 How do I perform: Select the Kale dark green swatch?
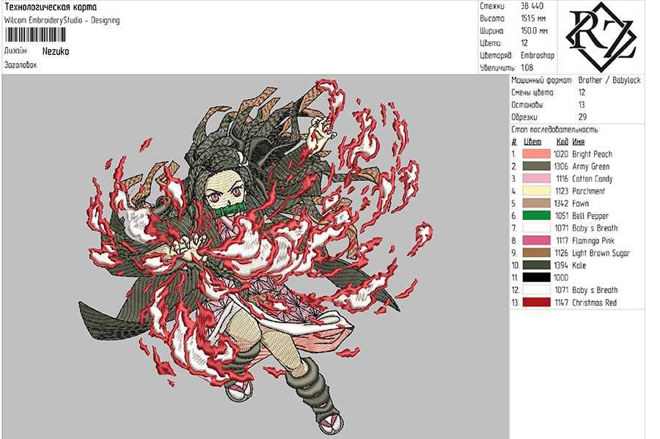click(x=536, y=265)
